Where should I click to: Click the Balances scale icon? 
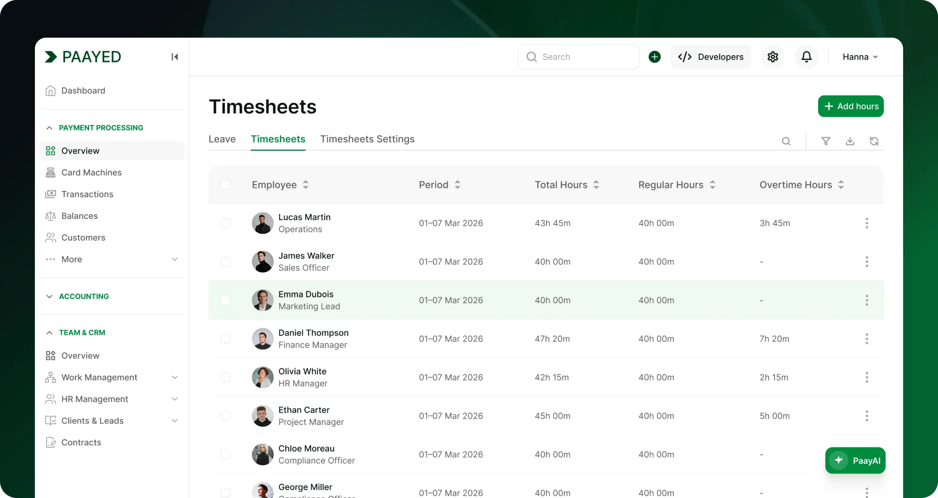51,216
